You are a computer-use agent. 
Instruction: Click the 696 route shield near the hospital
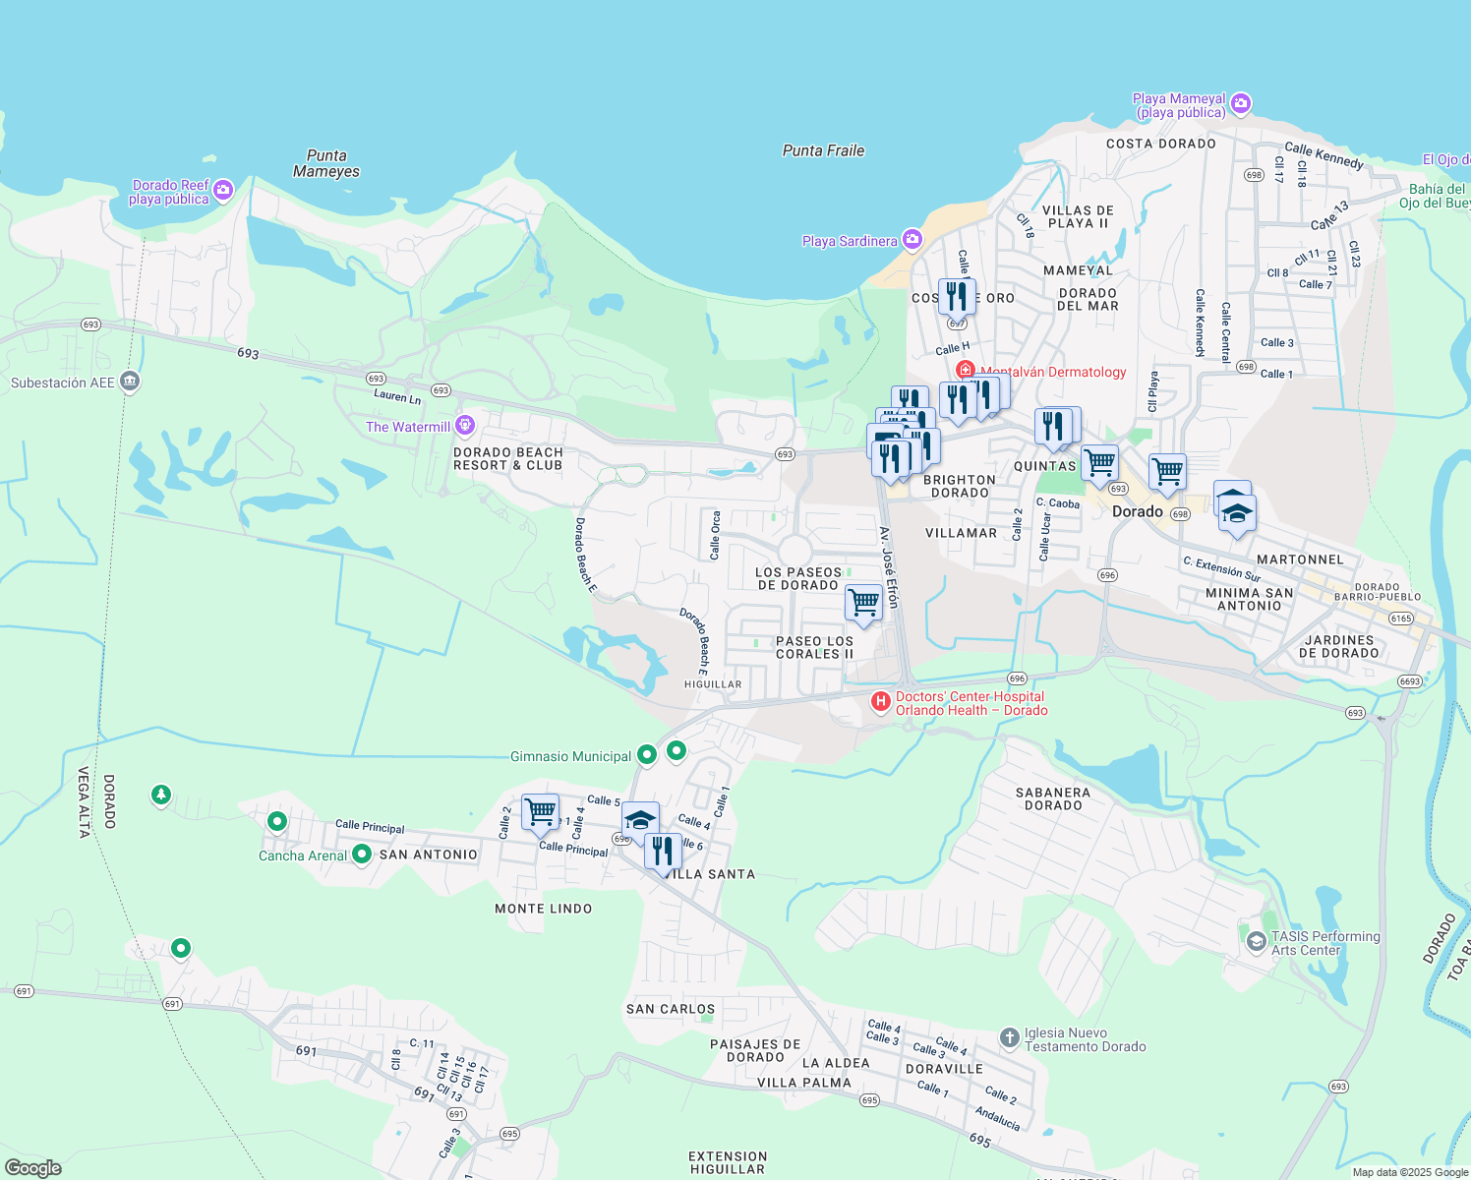tap(1017, 678)
